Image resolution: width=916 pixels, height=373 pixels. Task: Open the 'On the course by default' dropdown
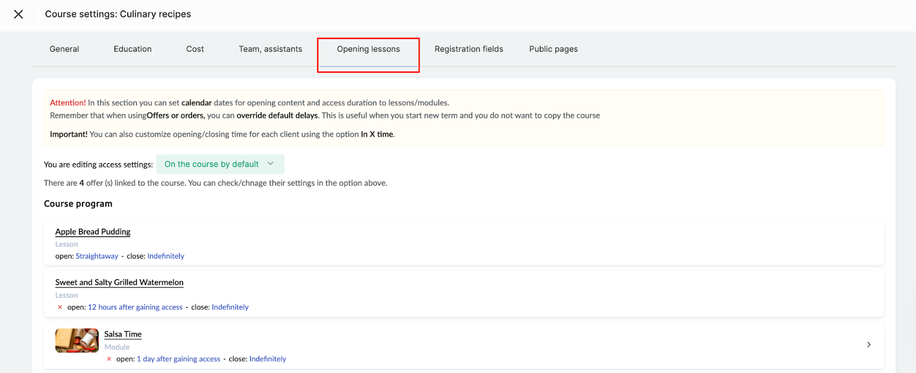click(x=220, y=164)
